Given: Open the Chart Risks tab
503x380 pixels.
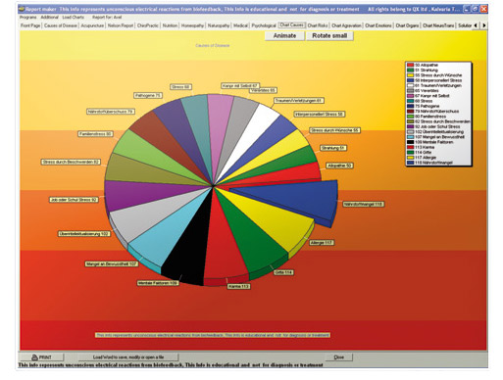Looking at the screenshot, I should (318, 25).
